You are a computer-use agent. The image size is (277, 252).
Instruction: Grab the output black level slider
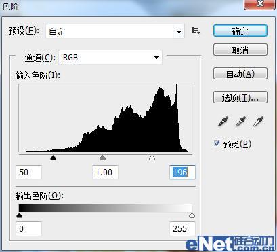point(20,215)
